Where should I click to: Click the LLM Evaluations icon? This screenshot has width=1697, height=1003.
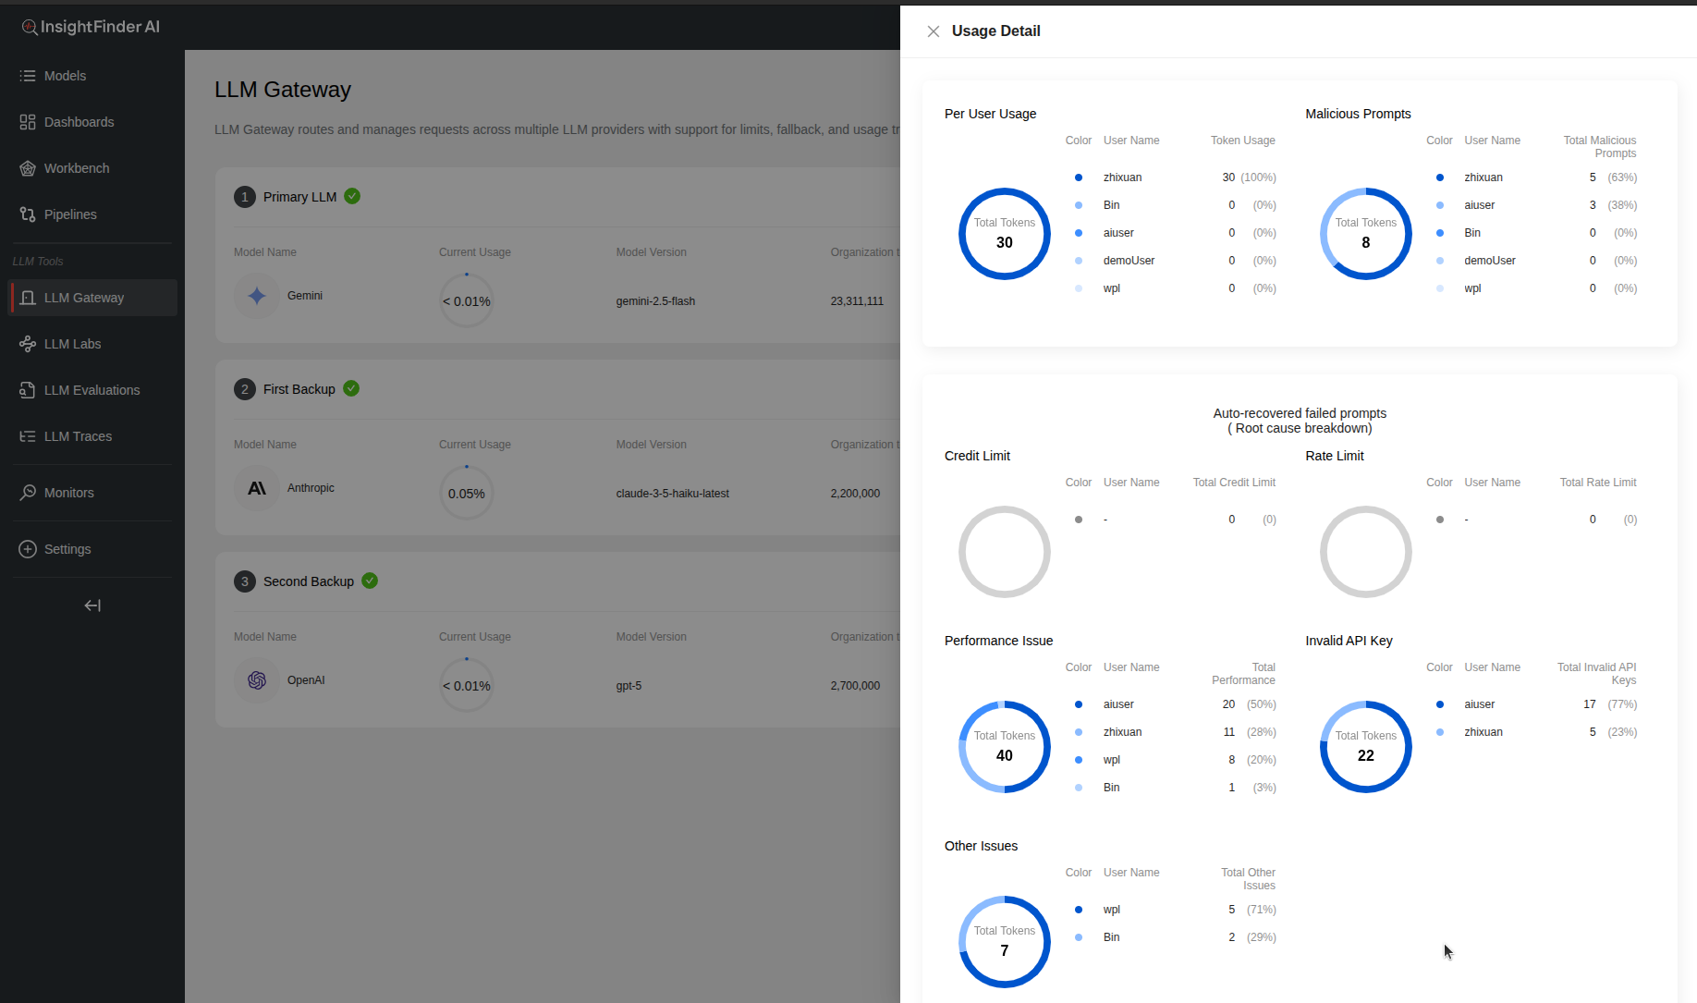click(x=28, y=390)
